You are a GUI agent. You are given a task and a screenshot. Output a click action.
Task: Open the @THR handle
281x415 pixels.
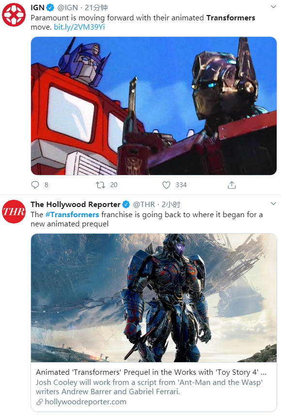(144, 204)
